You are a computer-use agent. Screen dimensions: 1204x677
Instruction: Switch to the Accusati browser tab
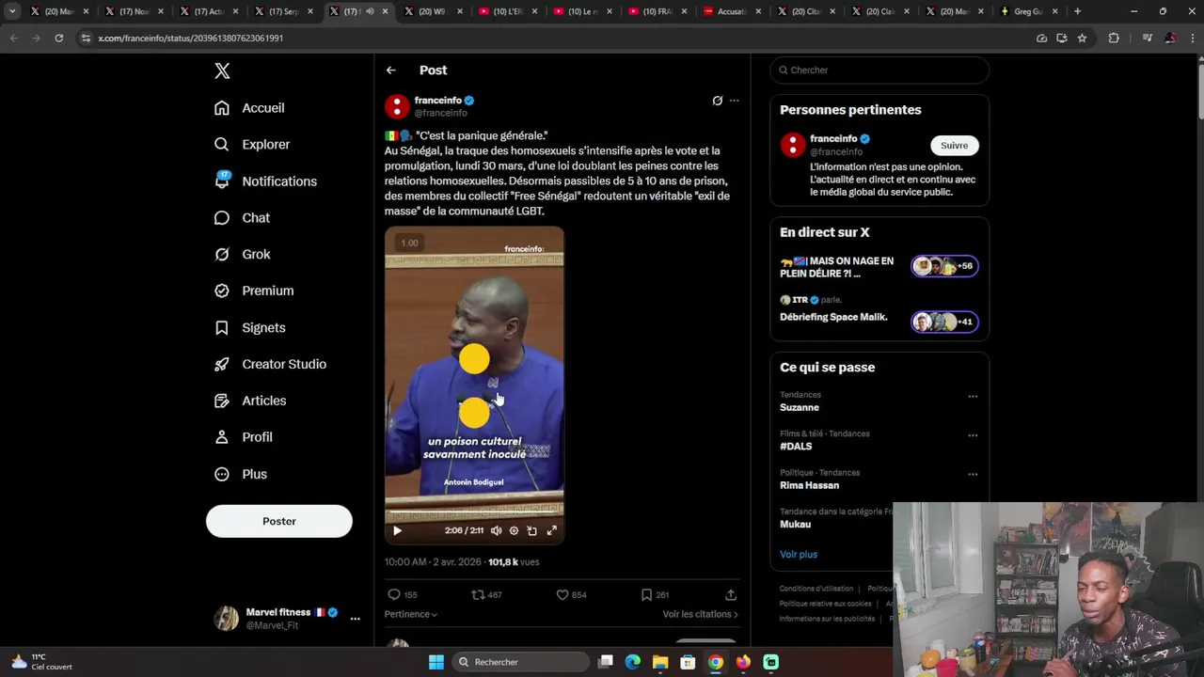[732, 11]
